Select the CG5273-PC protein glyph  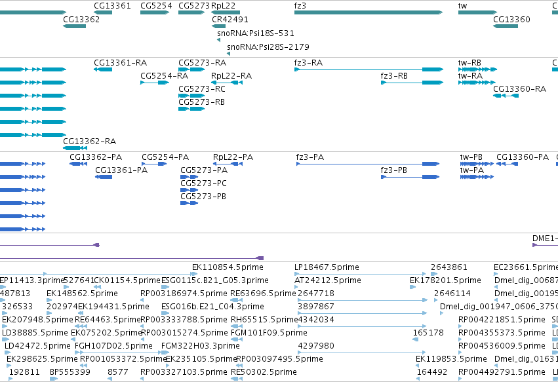189,190
